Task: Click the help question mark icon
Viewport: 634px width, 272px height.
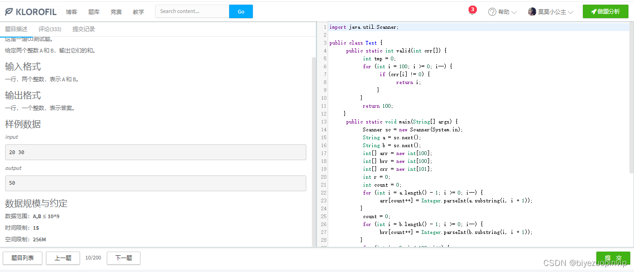Action: point(492,12)
